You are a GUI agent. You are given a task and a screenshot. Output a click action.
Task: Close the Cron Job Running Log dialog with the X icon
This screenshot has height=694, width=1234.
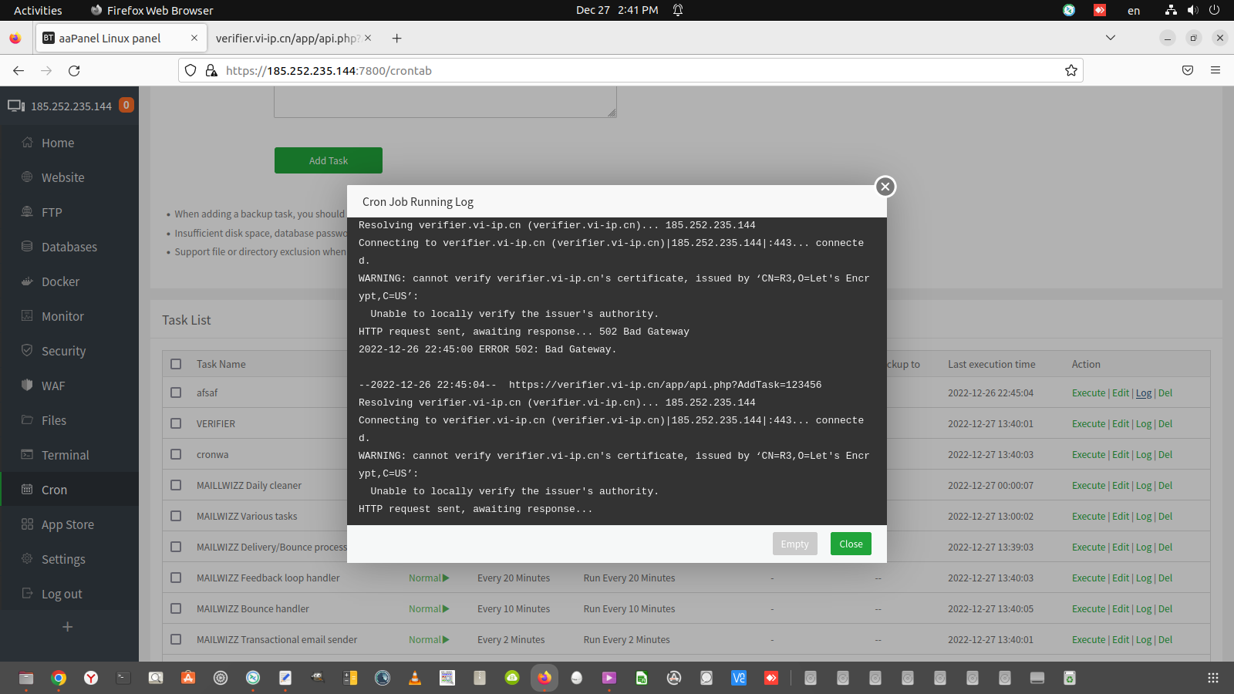[885, 187]
